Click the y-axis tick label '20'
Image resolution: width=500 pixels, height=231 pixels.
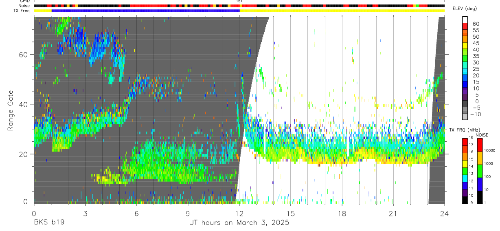pyautogui.click(x=24, y=154)
